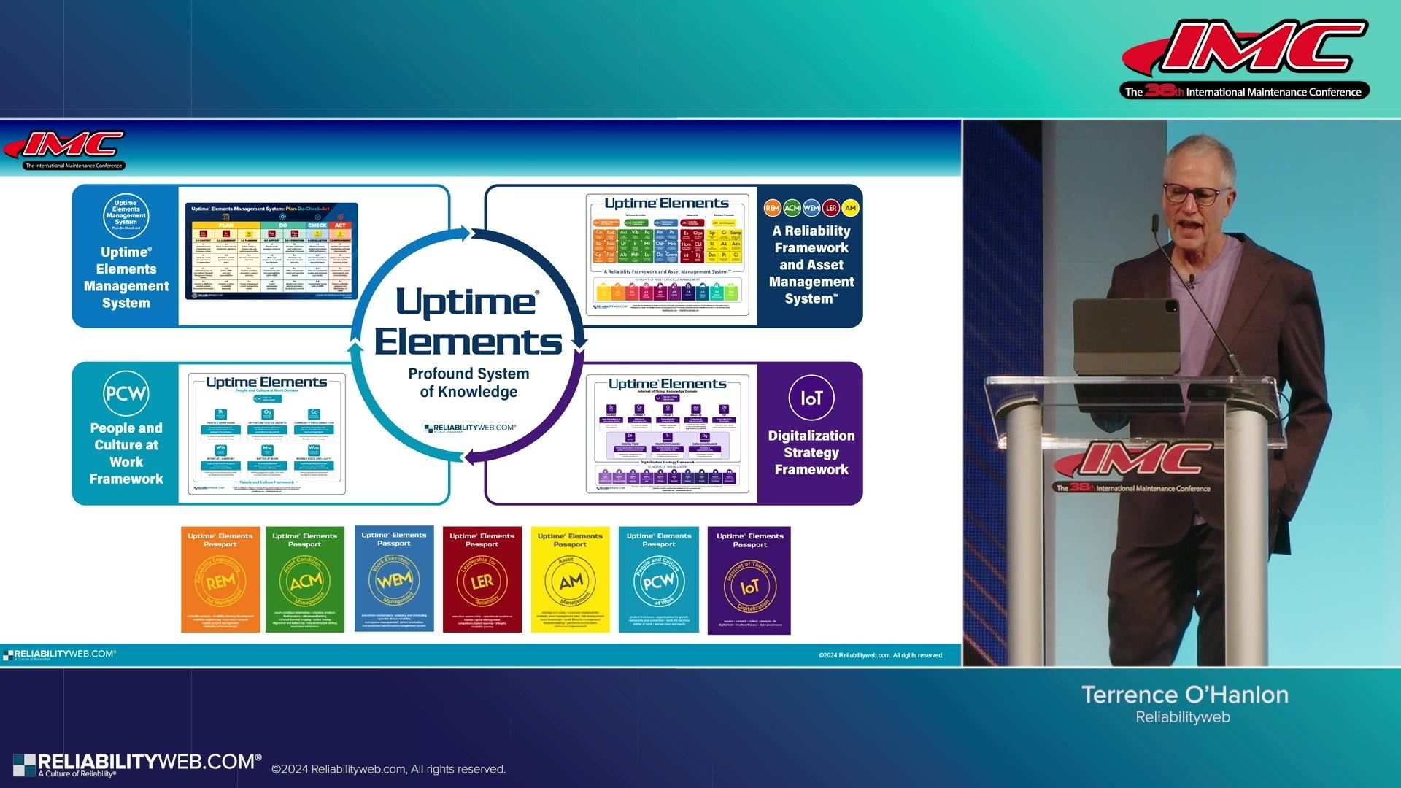Click the orange REM badge icon

[772, 208]
